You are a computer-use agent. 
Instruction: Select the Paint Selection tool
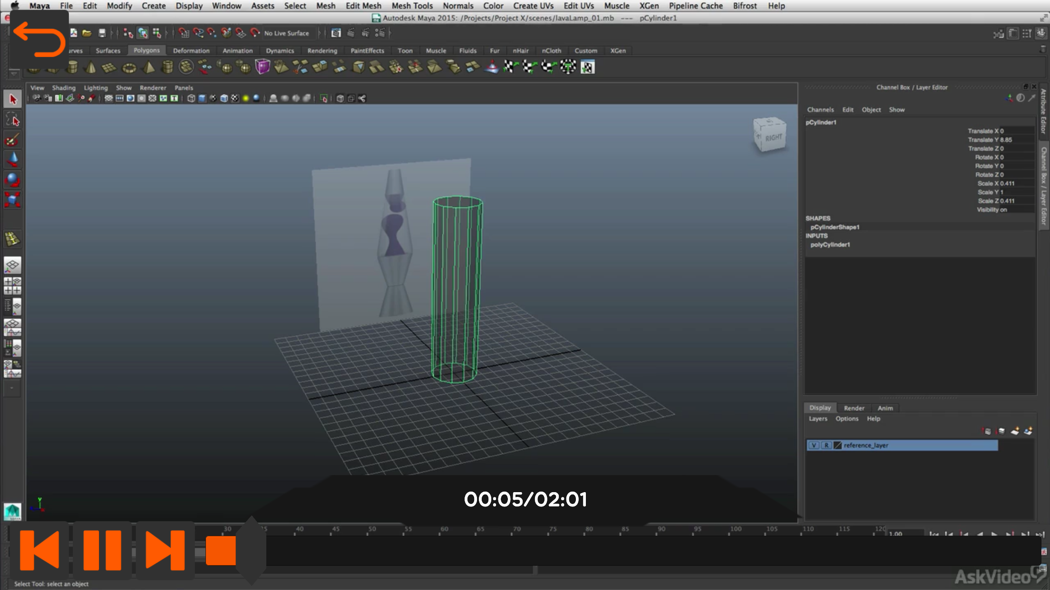coord(13,140)
